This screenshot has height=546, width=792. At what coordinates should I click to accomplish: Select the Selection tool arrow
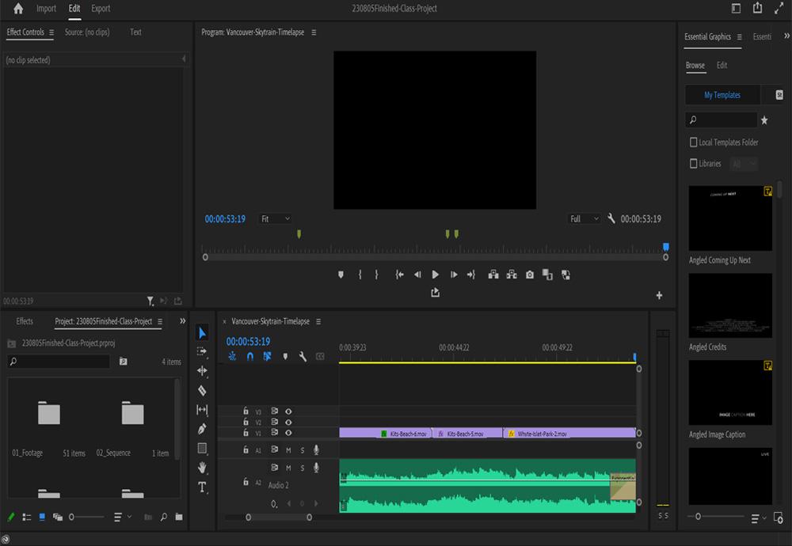pyautogui.click(x=202, y=332)
